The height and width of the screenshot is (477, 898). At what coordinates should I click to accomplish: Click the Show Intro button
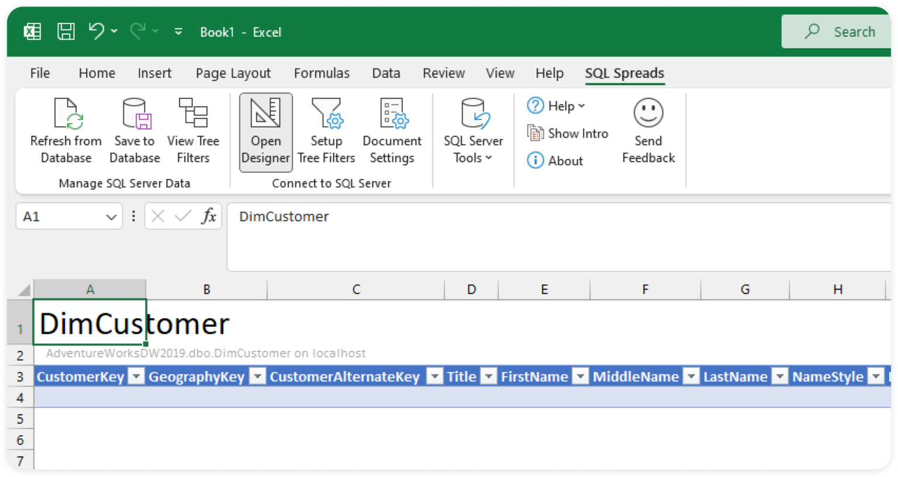(x=568, y=133)
